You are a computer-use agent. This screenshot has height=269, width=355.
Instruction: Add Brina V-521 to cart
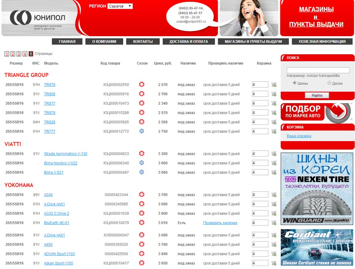[x=274, y=172]
